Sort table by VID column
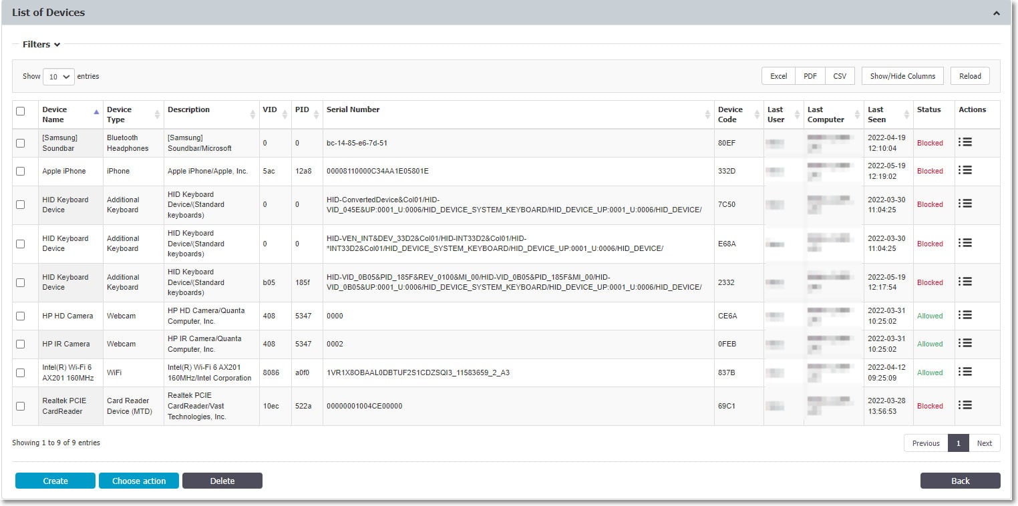Image resolution: width=1018 pixels, height=506 pixels. point(275,115)
